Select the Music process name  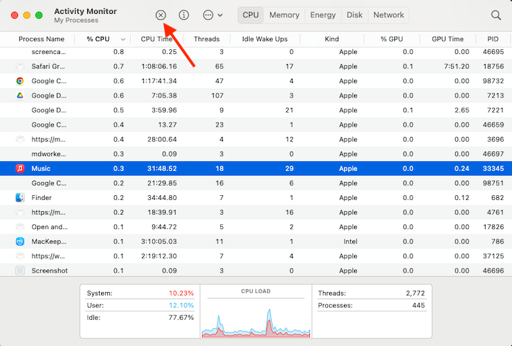41,169
